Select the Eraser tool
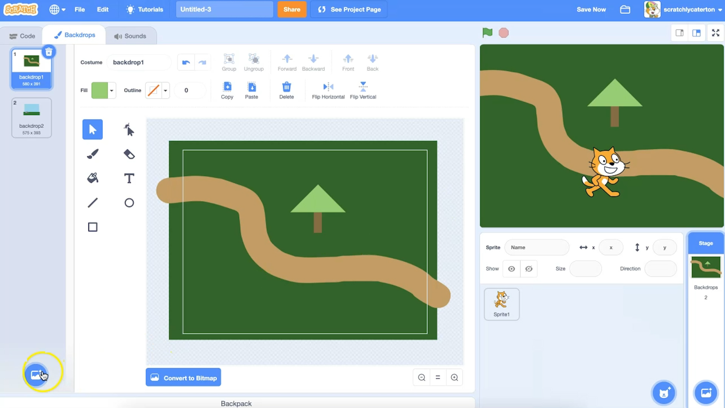 129,154
